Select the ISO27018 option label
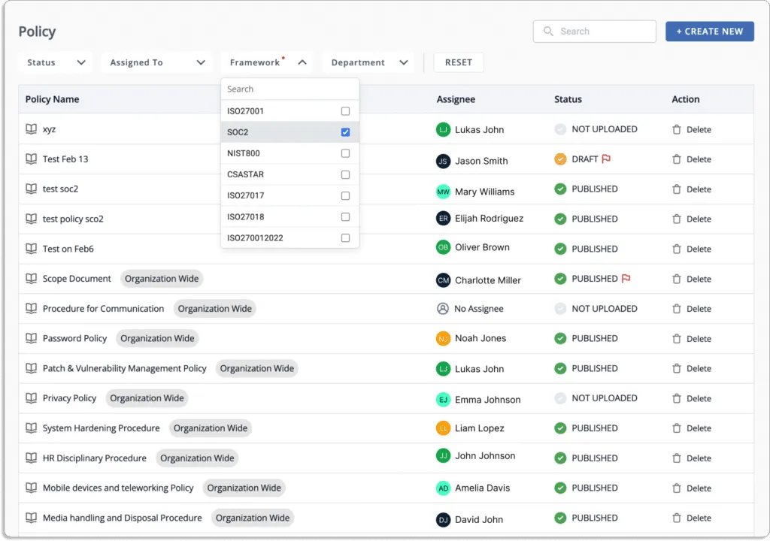The height and width of the screenshot is (541, 770). [x=245, y=216]
